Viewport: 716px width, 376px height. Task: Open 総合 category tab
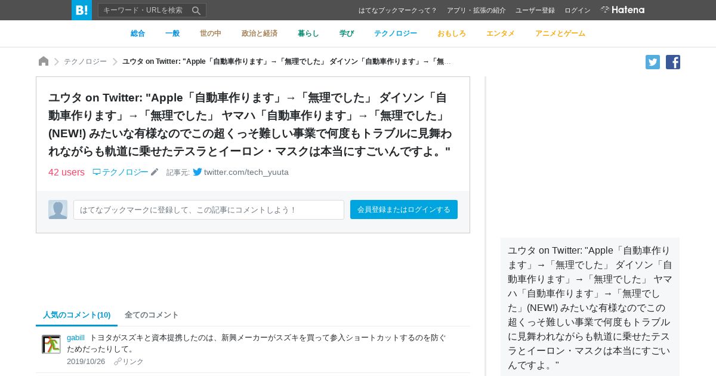tap(138, 33)
